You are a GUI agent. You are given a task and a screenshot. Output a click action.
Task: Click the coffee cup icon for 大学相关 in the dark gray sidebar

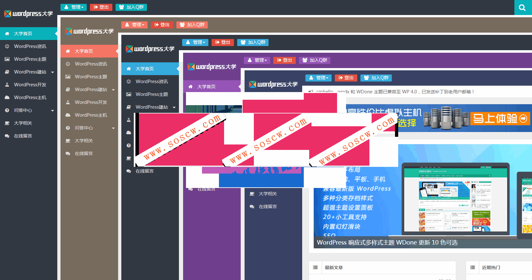7,123
